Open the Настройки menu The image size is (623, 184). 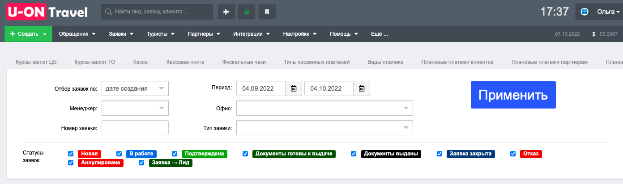(x=300, y=34)
